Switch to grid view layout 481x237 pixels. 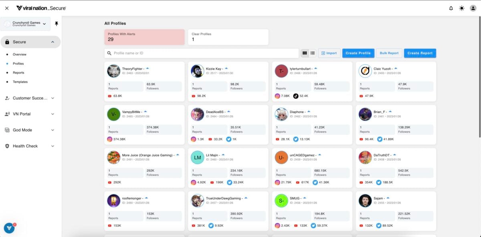pos(305,52)
